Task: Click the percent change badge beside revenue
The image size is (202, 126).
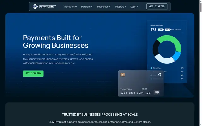Action: coord(168,30)
